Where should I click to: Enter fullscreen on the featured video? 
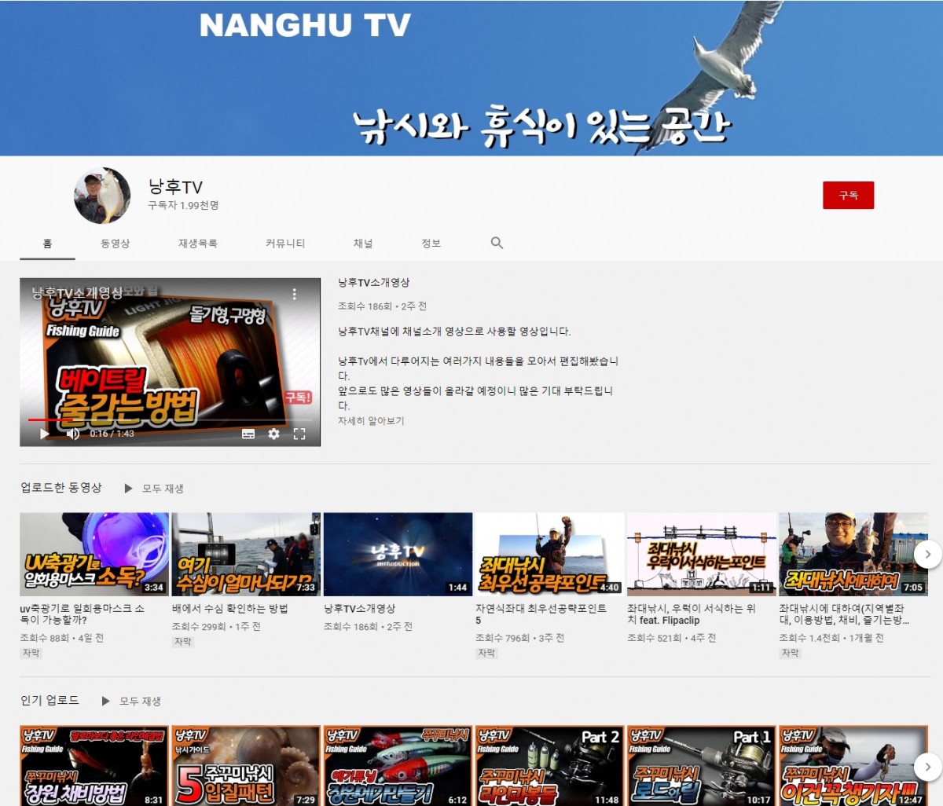click(x=299, y=434)
